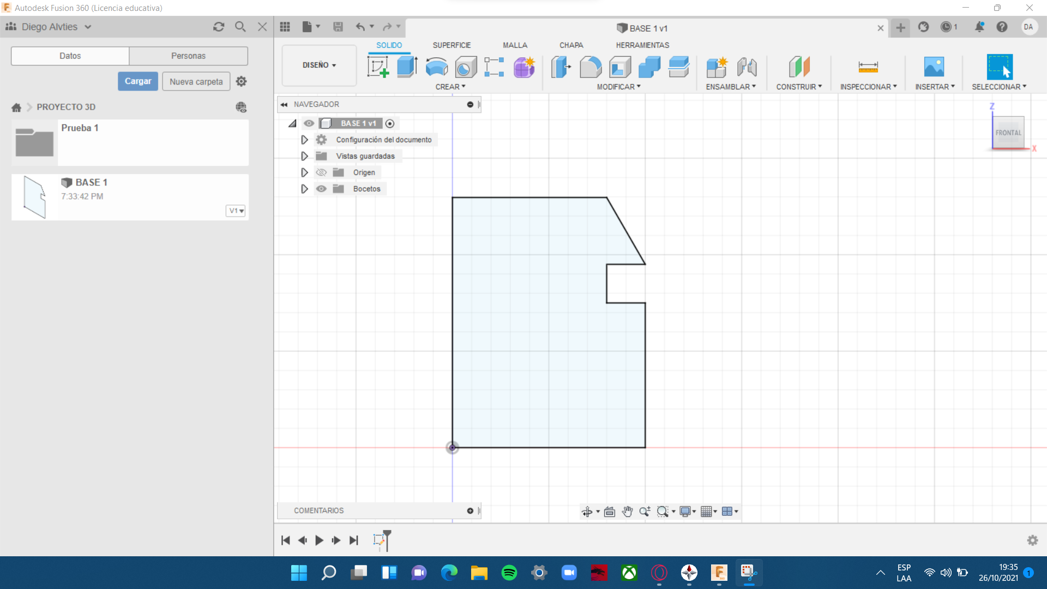Switch to the SUPERFICIE tab
1047x589 pixels.
tap(452, 45)
